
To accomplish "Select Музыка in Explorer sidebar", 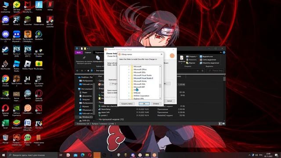I will (x=84, y=106).
